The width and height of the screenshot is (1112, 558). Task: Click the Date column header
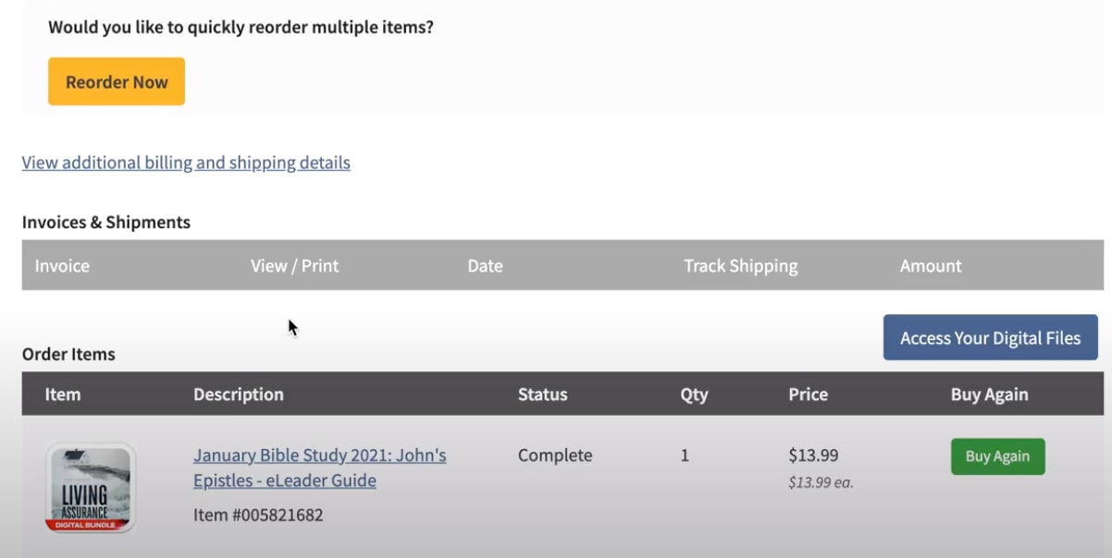tap(485, 266)
